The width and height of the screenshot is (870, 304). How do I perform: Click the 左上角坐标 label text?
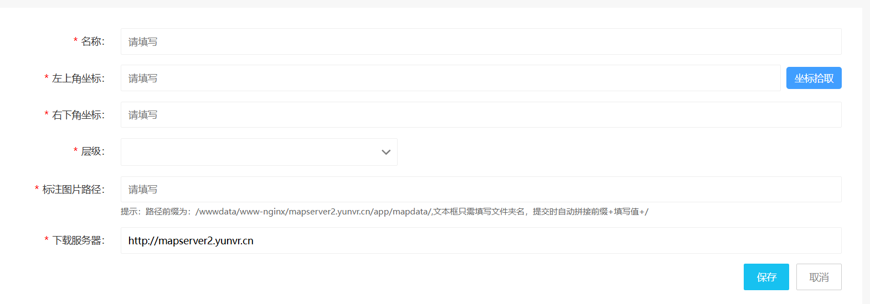point(78,78)
